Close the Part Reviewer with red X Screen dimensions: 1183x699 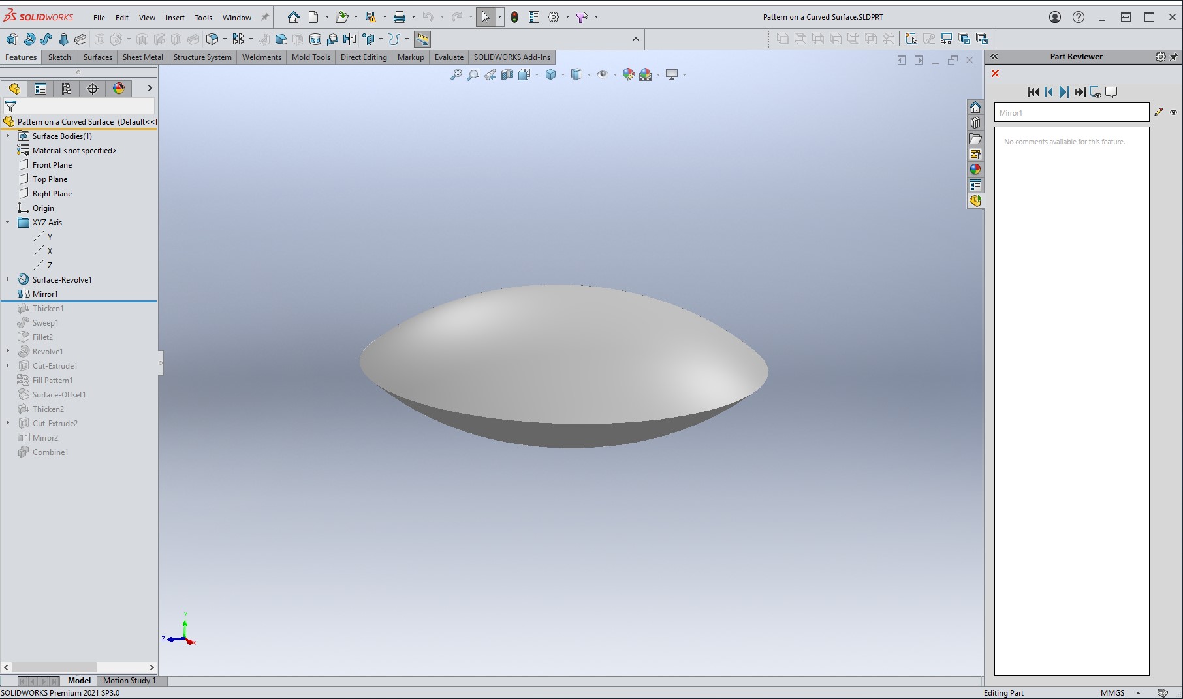[996, 74]
